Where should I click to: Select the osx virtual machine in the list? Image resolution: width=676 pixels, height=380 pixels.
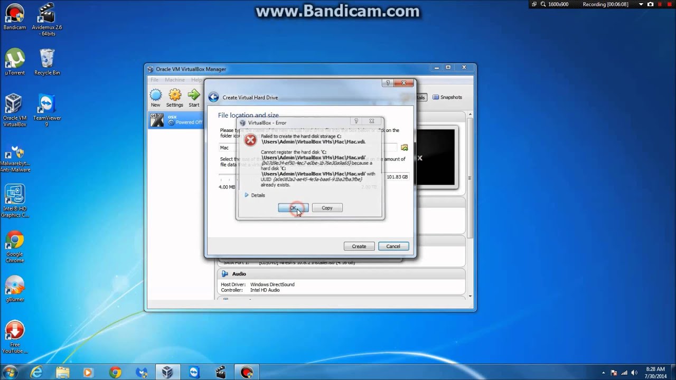pos(176,120)
